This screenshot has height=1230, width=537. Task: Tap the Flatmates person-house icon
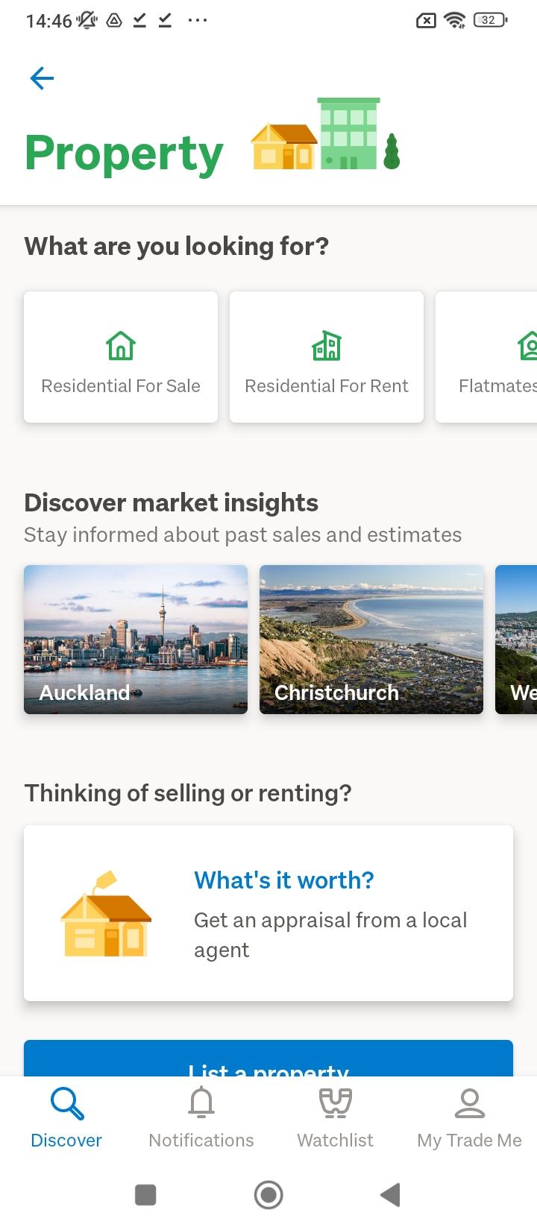point(527,346)
